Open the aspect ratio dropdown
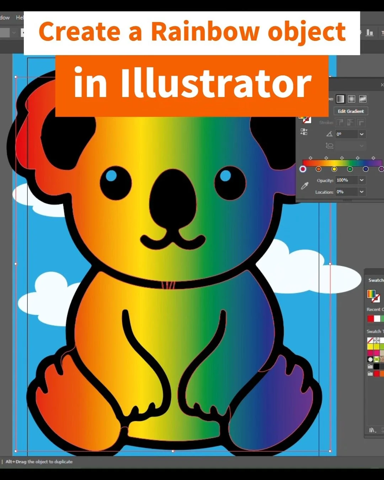 coord(362,146)
